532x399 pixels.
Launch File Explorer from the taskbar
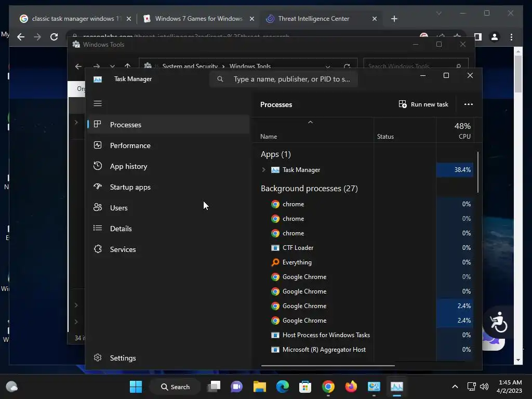click(260, 387)
